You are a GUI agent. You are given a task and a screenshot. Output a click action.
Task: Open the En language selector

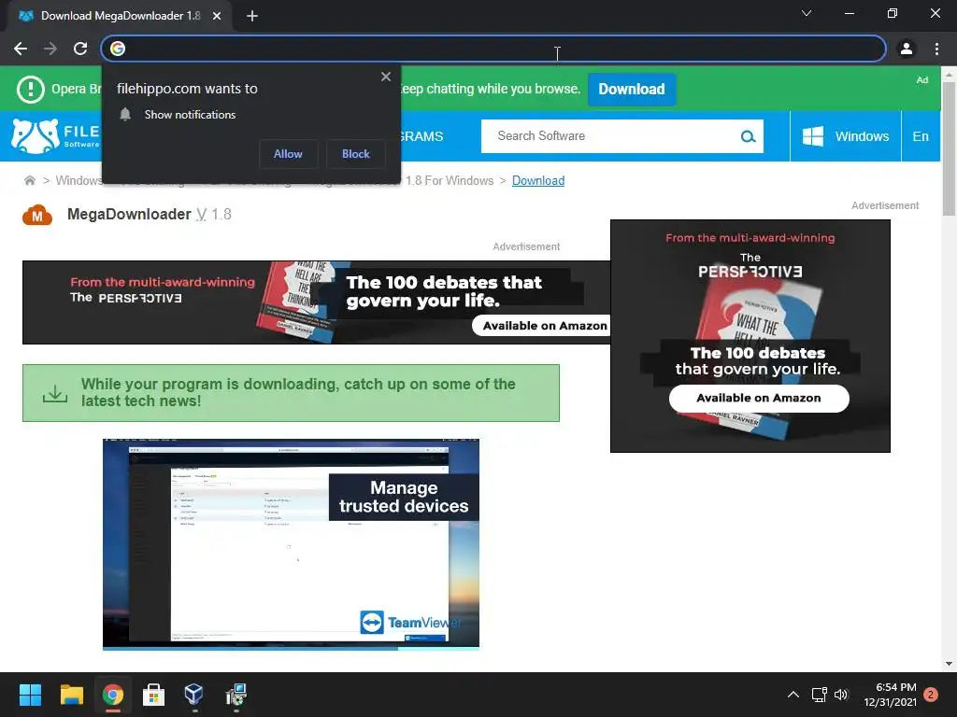(921, 136)
